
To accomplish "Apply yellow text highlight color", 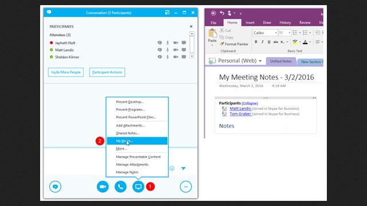I will click(295, 42).
